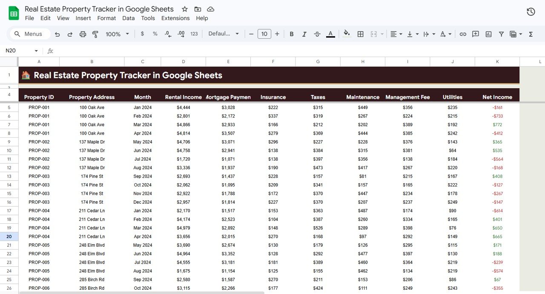Select row 20 header

coord(9,236)
